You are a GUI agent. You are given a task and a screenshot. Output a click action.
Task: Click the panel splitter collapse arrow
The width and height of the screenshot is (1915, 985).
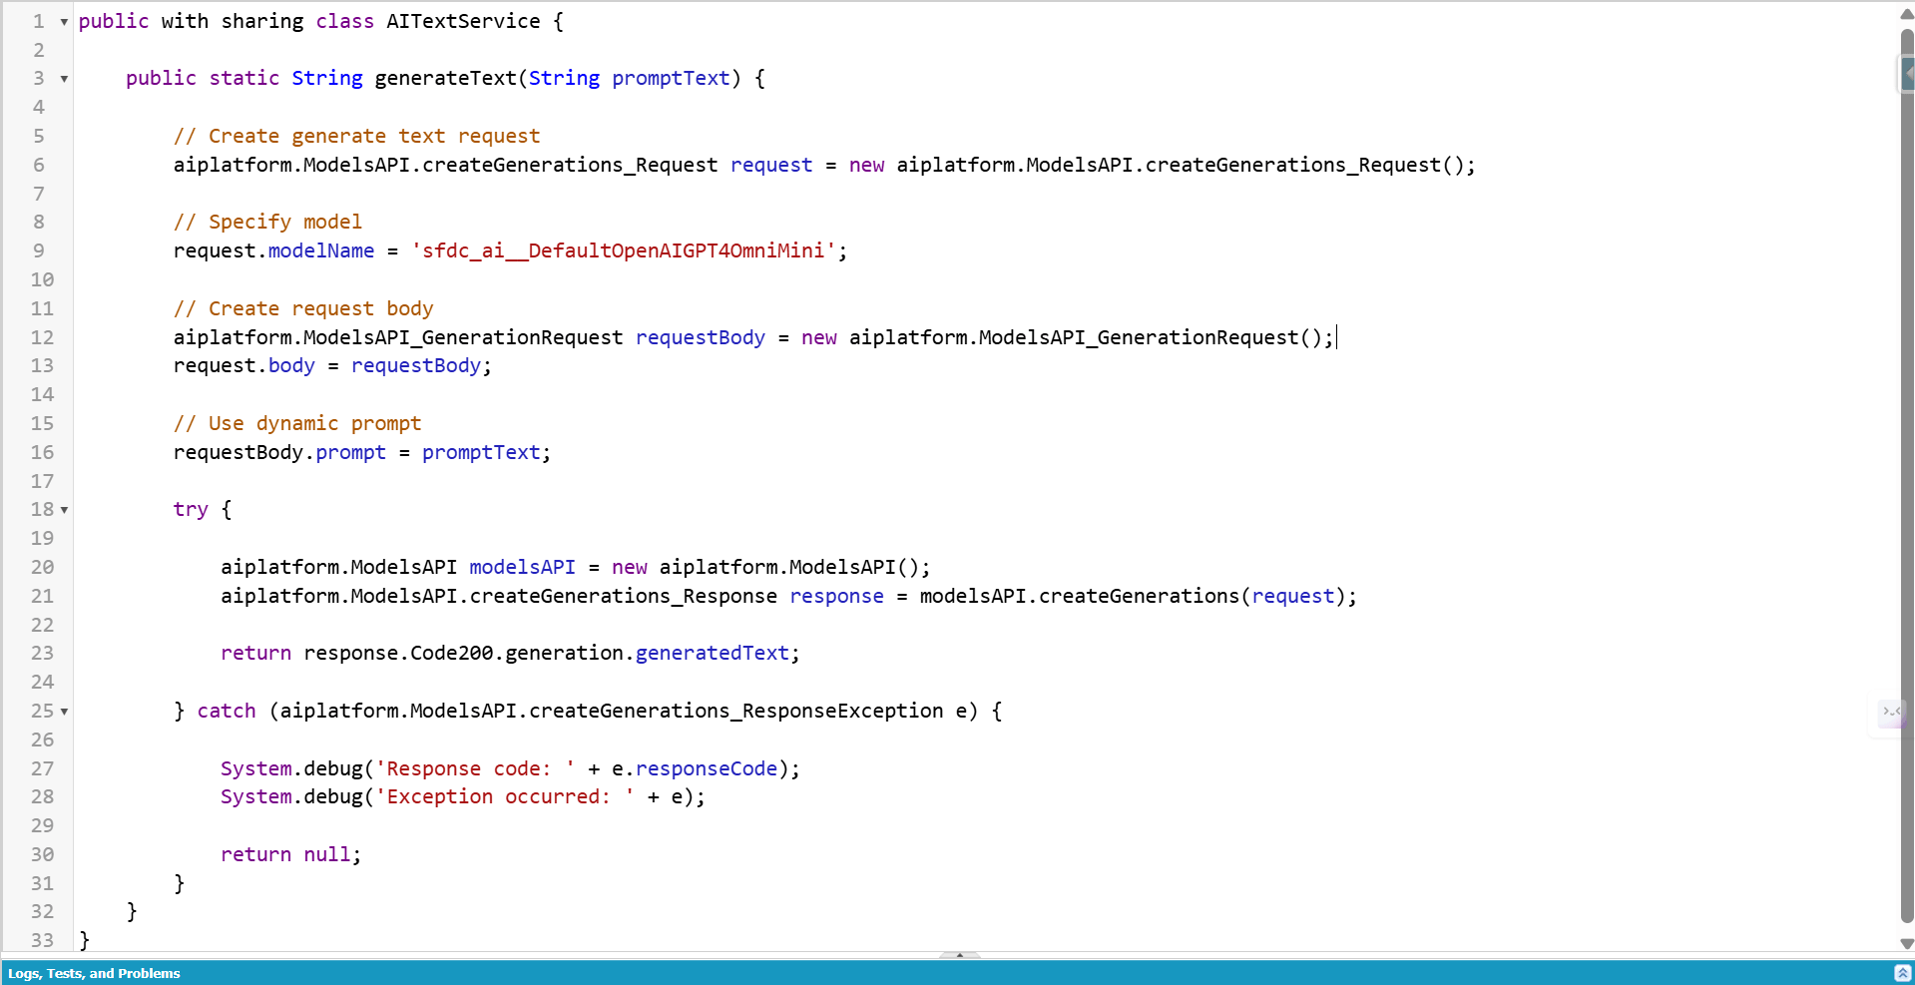pos(959,955)
